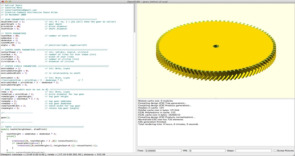Click the 'module tooth(heightGear, diamPitch)' line
Screen dimensions: 295x156
[x=24, y=129]
